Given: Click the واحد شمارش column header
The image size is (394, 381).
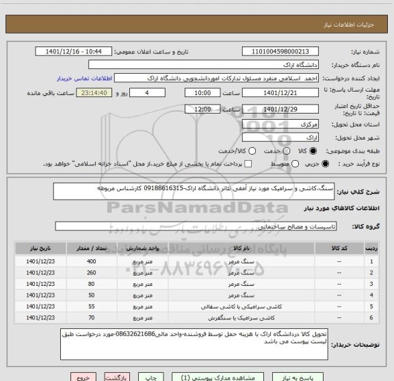Looking at the screenshot, I should point(142,248).
